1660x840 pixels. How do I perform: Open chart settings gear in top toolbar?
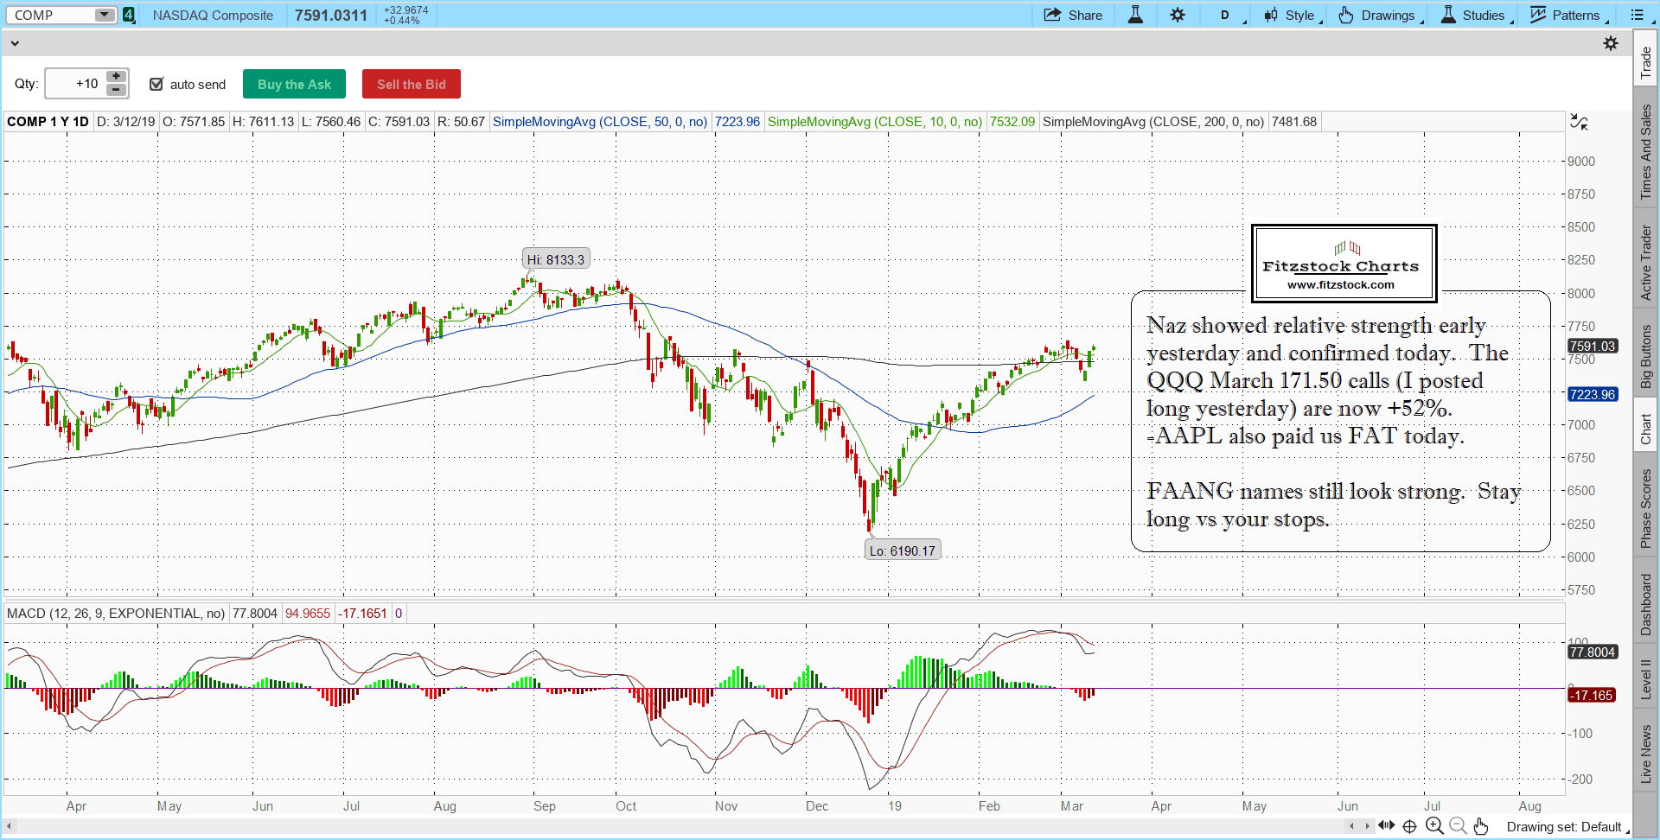point(1178,15)
